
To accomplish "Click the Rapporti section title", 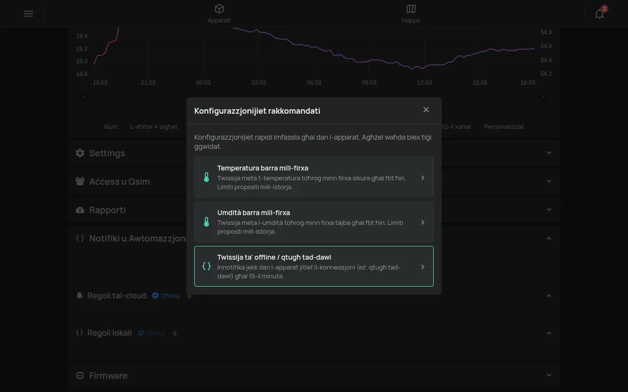I will tap(107, 210).
